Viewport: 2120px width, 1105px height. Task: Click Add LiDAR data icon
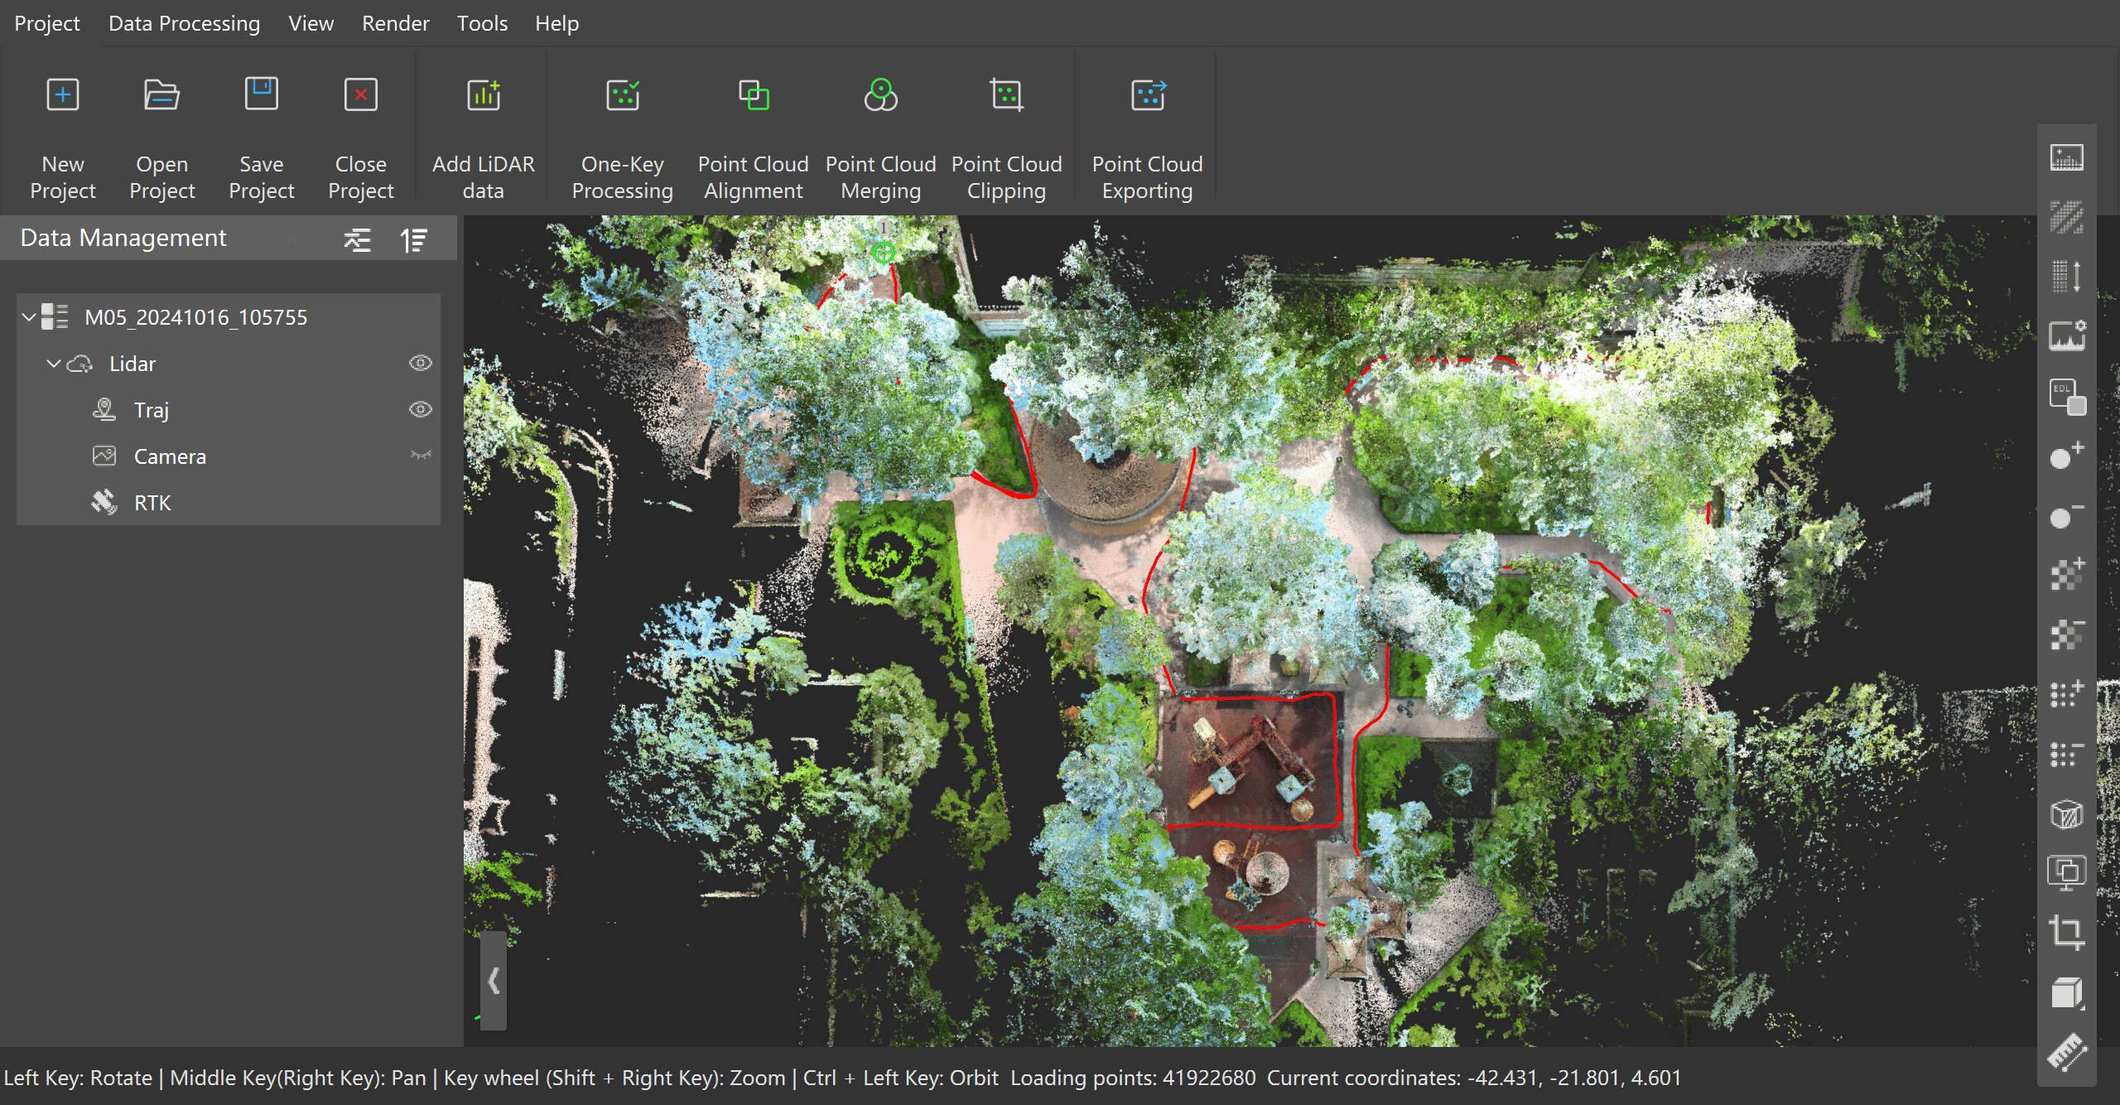click(x=484, y=95)
